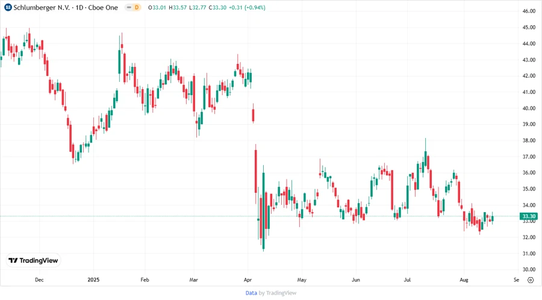Click the 30.00 price scale label
542x300 pixels.
click(x=529, y=269)
